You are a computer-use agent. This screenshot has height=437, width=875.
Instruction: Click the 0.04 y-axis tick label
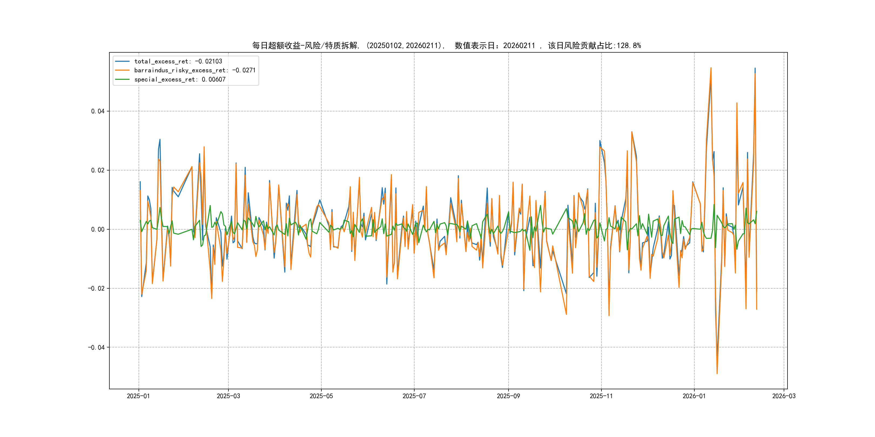[97, 111]
